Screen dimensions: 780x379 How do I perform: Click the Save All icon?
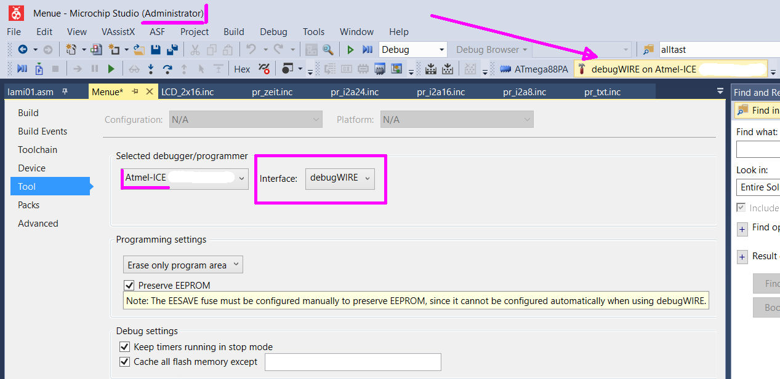172,50
